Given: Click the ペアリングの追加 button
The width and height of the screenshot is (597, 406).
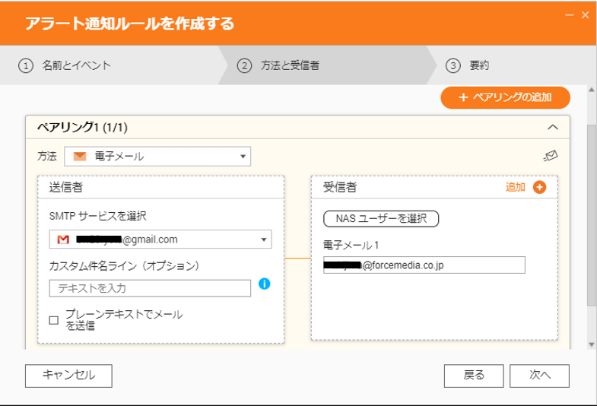Looking at the screenshot, I should point(505,98).
